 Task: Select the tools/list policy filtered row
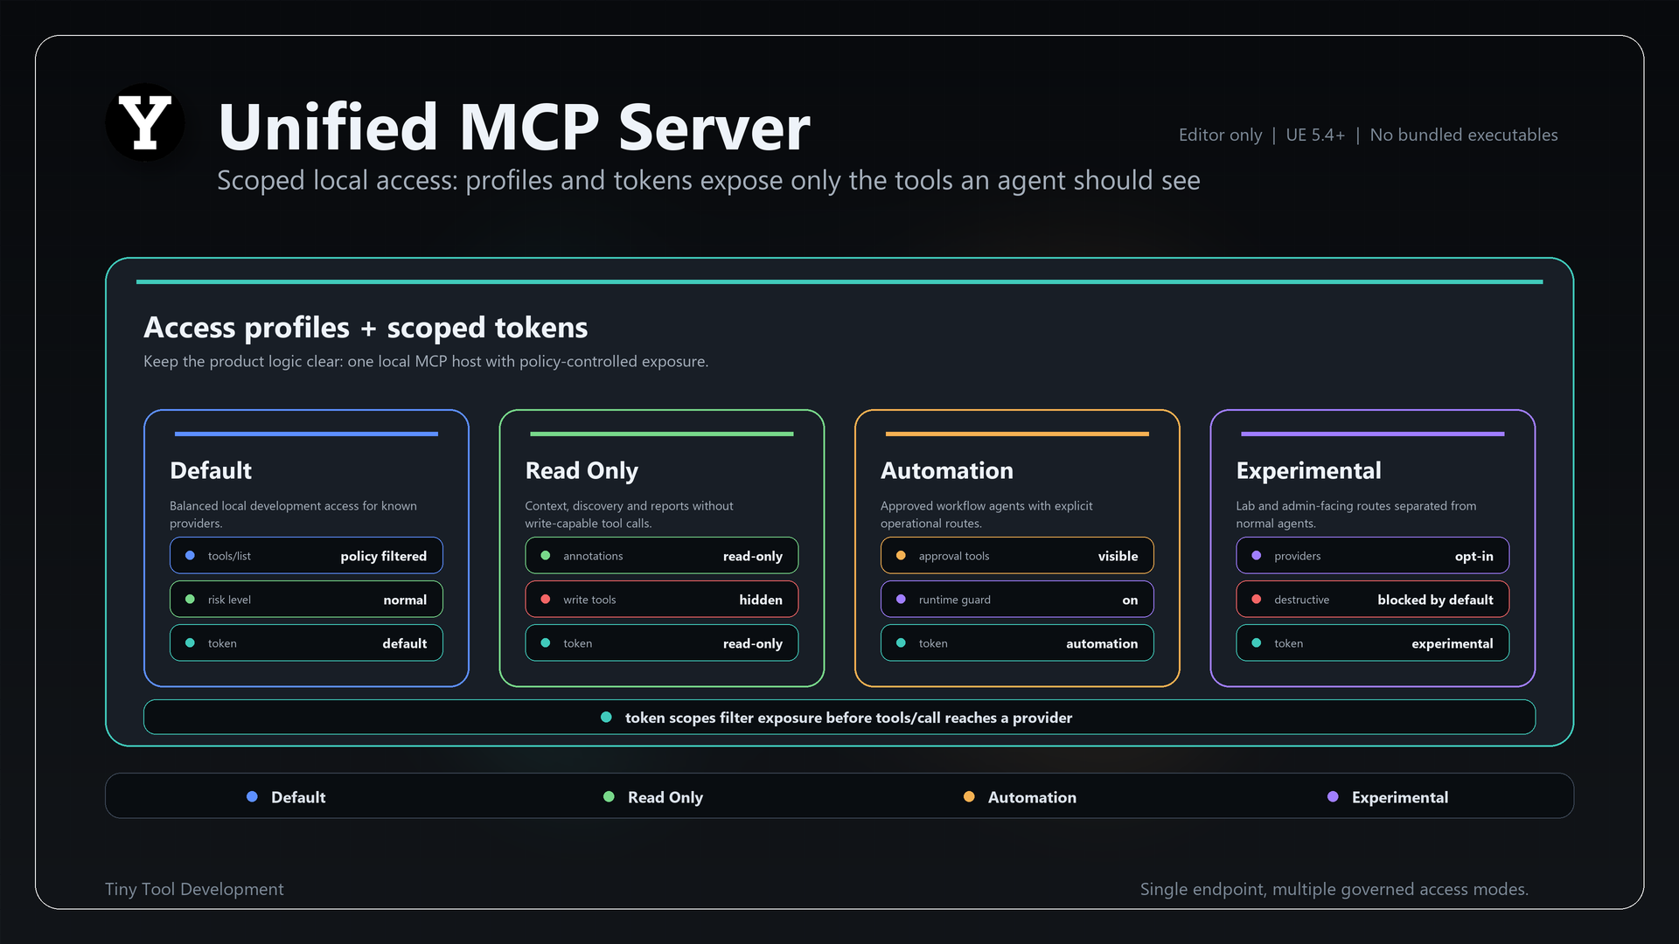(306, 556)
